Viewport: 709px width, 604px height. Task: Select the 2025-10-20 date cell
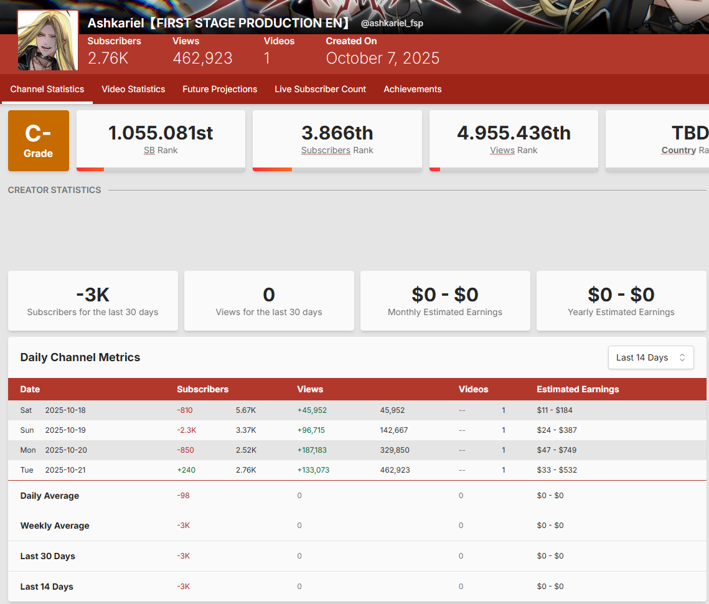(x=66, y=450)
